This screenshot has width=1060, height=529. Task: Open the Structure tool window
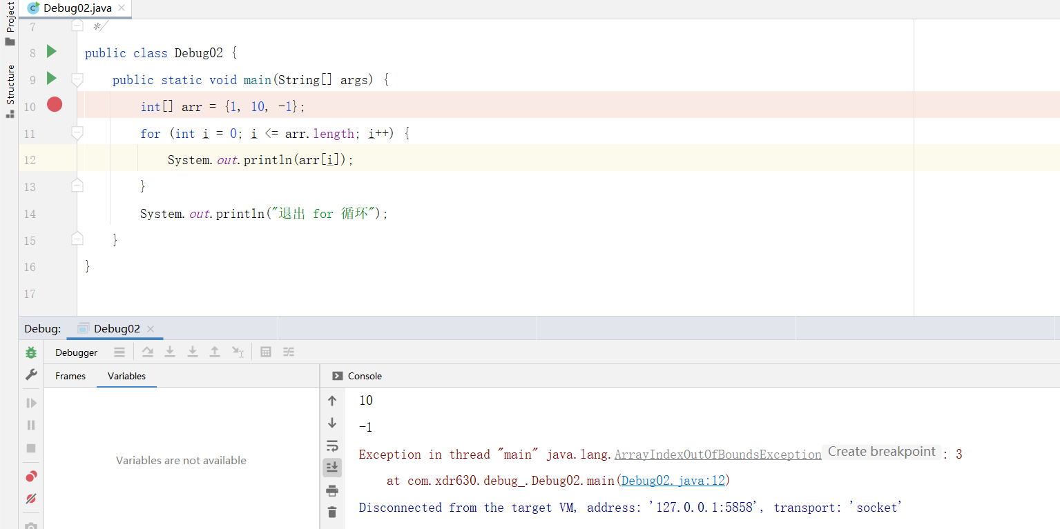(x=10, y=91)
